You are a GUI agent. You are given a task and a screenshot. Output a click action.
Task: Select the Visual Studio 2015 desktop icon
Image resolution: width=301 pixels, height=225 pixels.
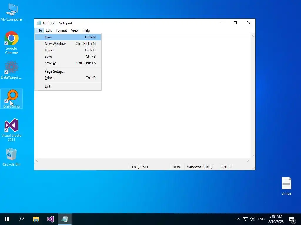11,130
